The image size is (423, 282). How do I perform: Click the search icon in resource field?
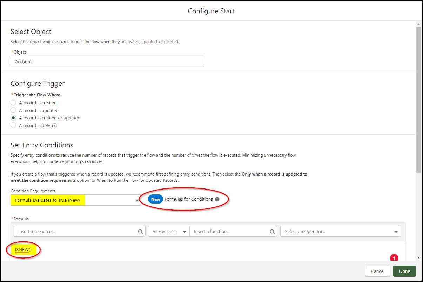(140, 232)
